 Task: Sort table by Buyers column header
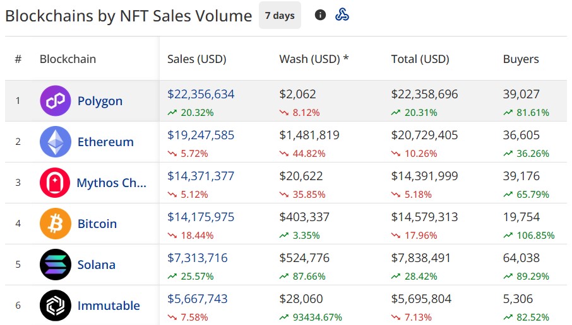click(x=521, y=59)
